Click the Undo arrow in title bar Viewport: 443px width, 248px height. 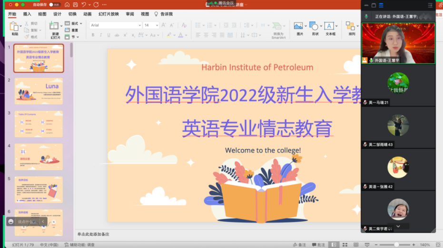(x=84, y=5)
